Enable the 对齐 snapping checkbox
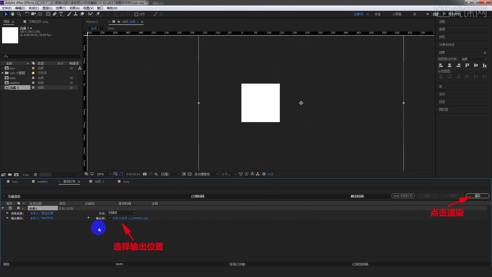Screen dimensions: 492x277 coord(136,14)
